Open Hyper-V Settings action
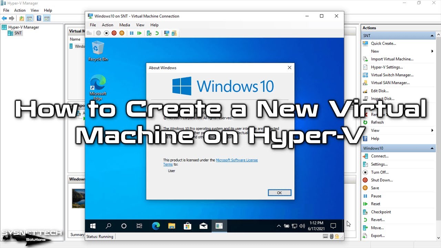 [x=387, y=67]
